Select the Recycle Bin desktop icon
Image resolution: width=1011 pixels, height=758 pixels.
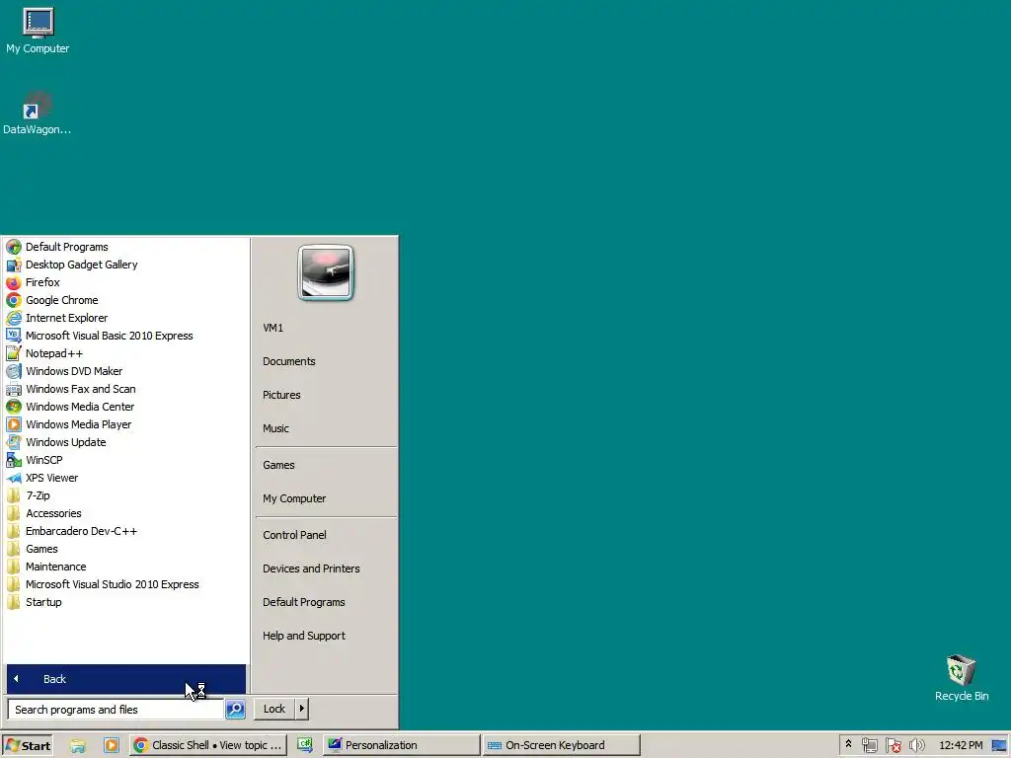click(961, 678)
